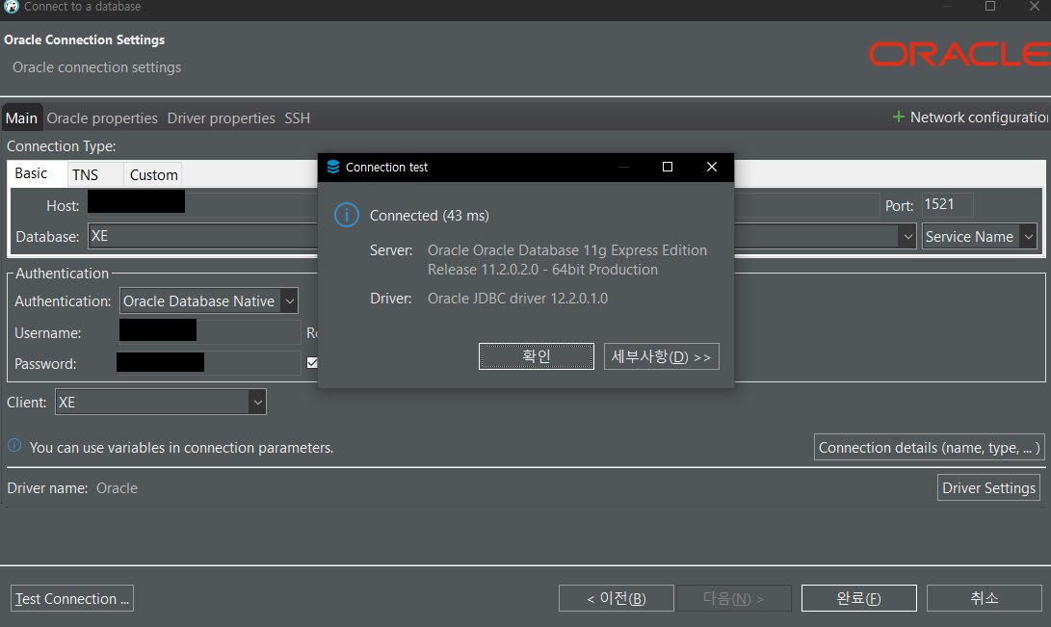The height and width of the screenshot is (627, 1051).
Task: Finish with the 완료(F) button
Action: (858, 598)
